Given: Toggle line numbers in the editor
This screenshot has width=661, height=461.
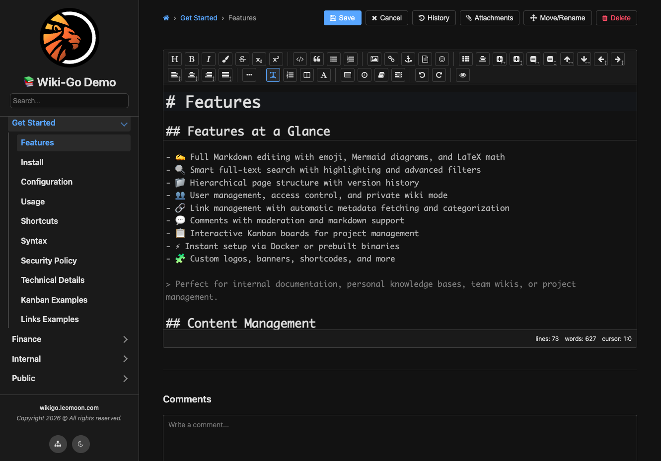Looking at the screenshot, I should [x=290, y=75].
